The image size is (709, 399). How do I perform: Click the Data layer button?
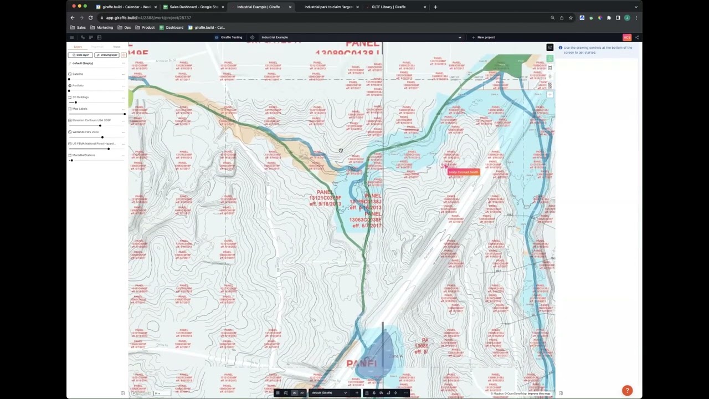tap(80, 55)
